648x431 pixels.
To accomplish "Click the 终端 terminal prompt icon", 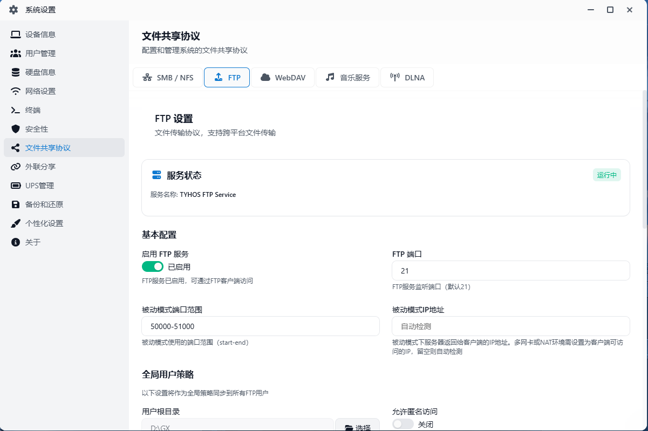I will [x=16, y=110].
